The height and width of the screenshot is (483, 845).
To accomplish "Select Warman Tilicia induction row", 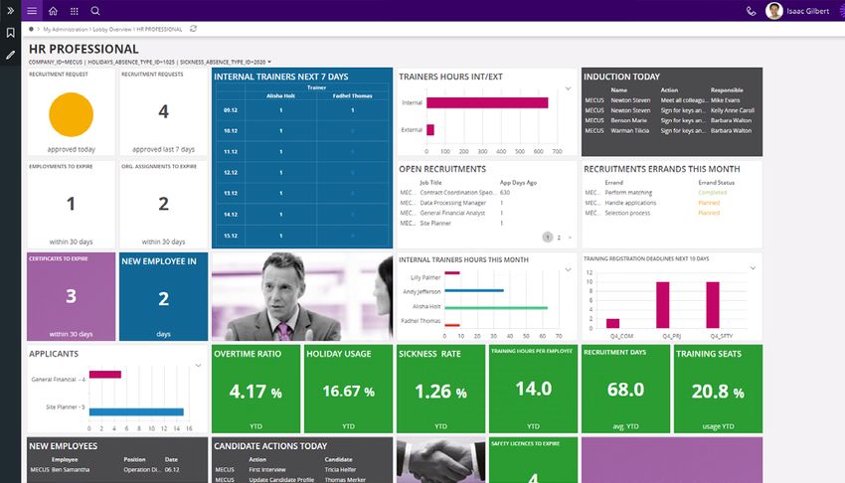I will [671, 131].
